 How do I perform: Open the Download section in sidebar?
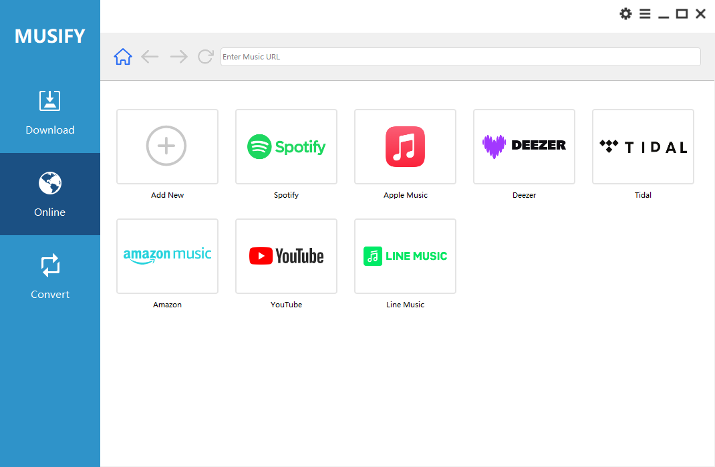tap(49, 112)
